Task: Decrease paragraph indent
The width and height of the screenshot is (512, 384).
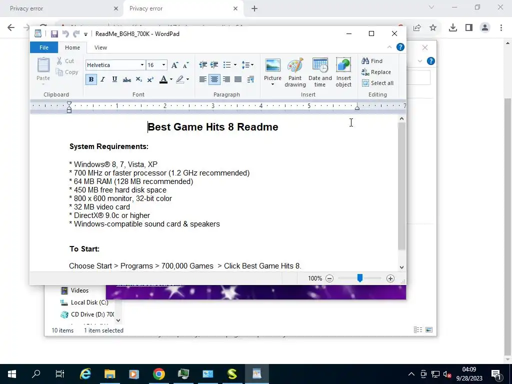Action: coord(203,65)
